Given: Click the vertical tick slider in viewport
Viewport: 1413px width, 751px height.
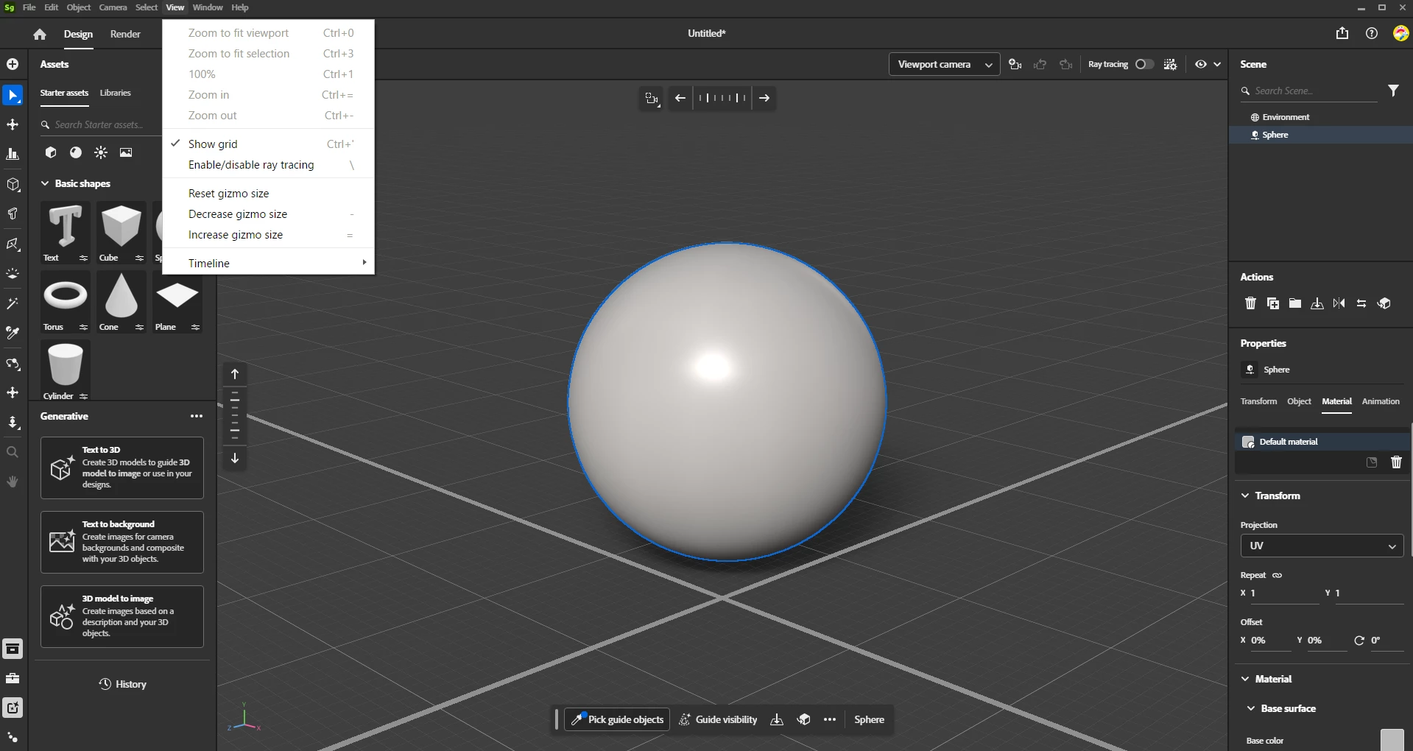Looking at the screenshot, I should 235,416.
